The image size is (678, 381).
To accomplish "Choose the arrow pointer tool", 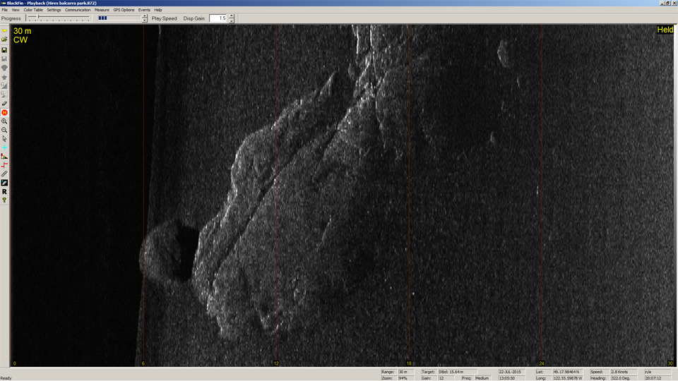I will coord(4,139).
